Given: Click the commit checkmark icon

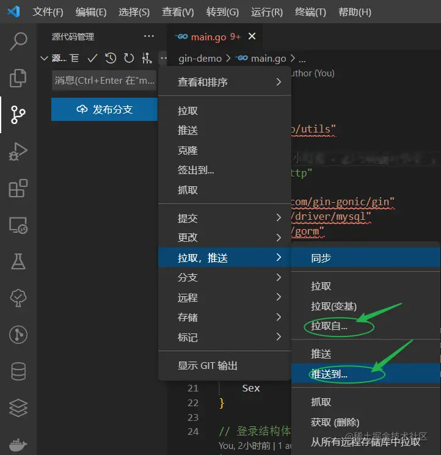Looking at the screenshot, I should click(92, 59).
